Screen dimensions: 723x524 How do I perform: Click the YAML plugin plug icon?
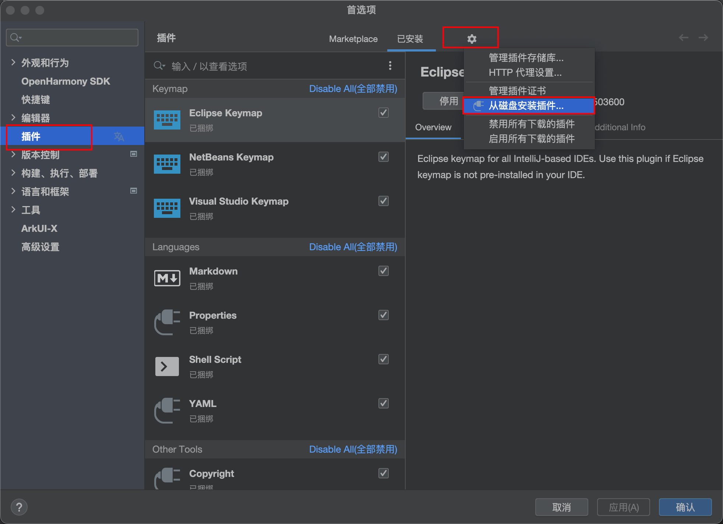click(x=167, y=411)
